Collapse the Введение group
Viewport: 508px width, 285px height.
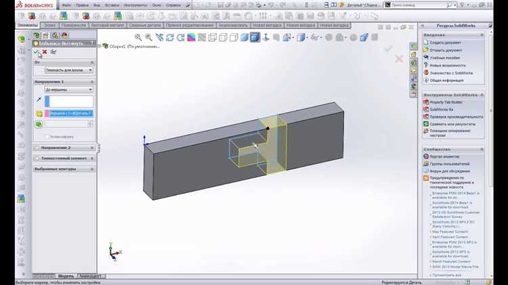482,35
